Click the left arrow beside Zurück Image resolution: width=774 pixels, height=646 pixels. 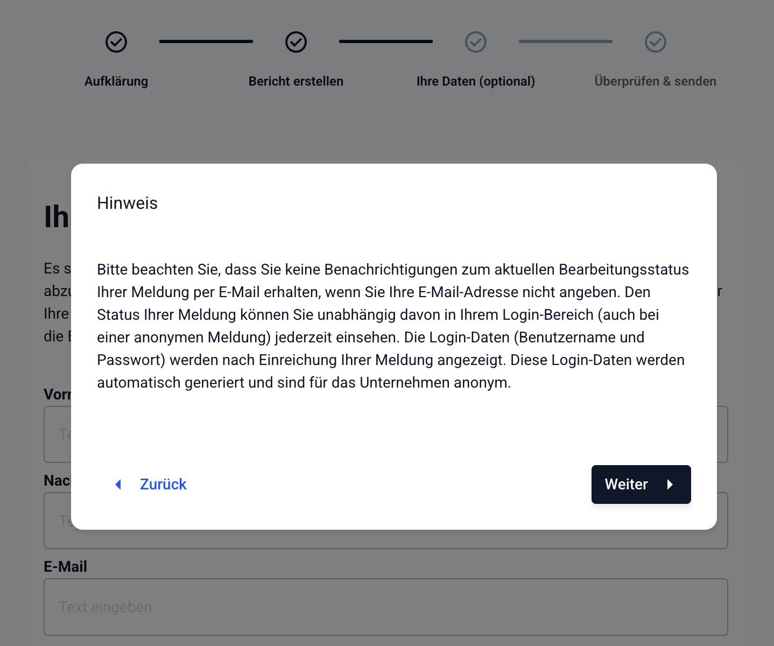point(118,484)
